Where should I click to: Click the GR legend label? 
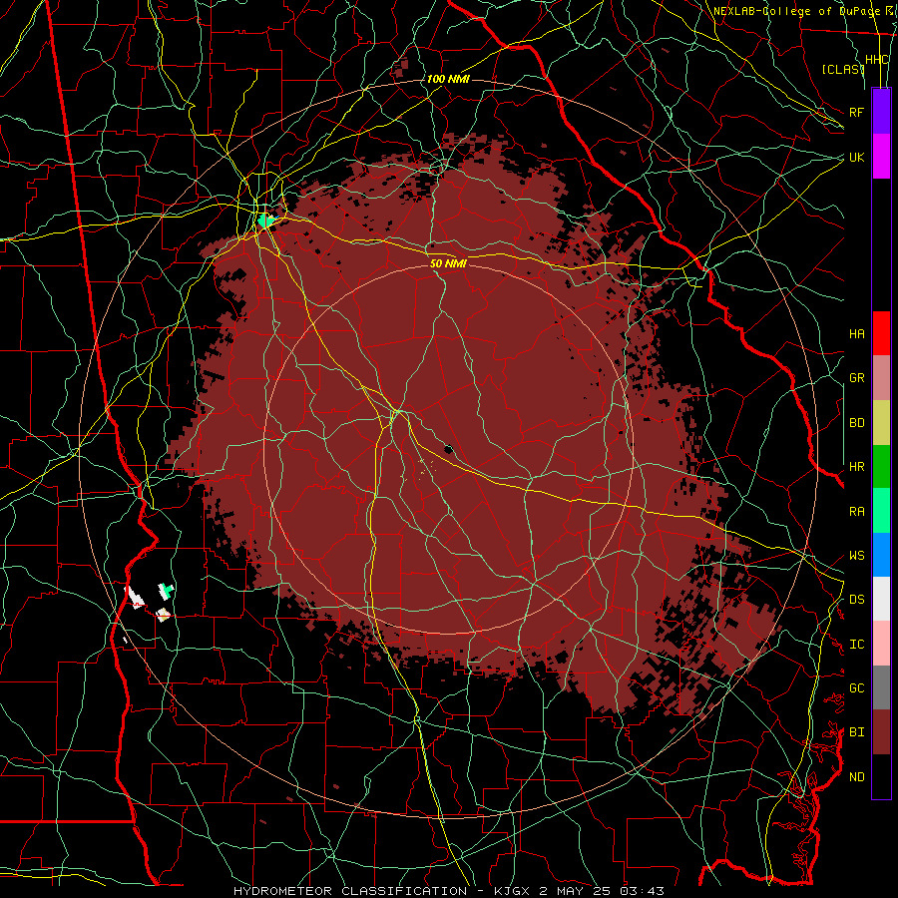[x=856, y=378]
